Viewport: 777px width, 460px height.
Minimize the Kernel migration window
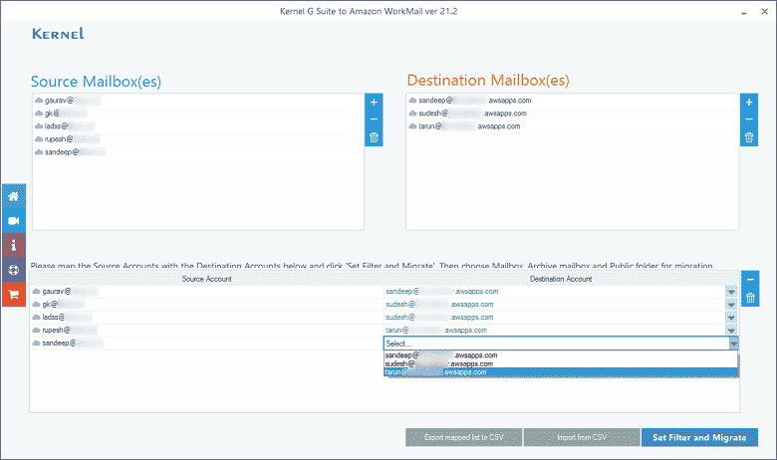[x=744, y=12]
